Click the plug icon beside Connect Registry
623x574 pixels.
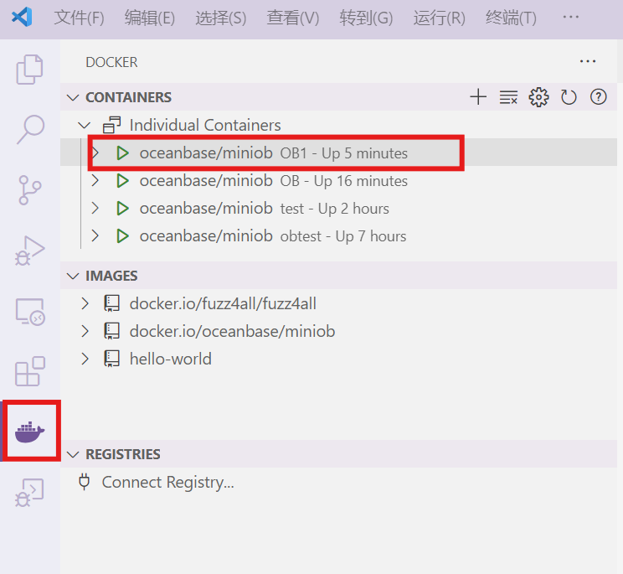85,482
